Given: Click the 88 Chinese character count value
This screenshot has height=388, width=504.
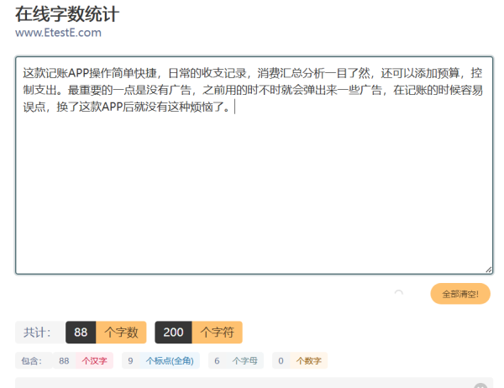Looking at the screenshot, I should [x=64, y=360].
